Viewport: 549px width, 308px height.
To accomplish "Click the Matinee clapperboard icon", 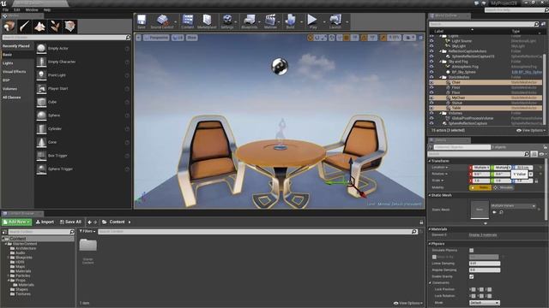I will (270, 21).
